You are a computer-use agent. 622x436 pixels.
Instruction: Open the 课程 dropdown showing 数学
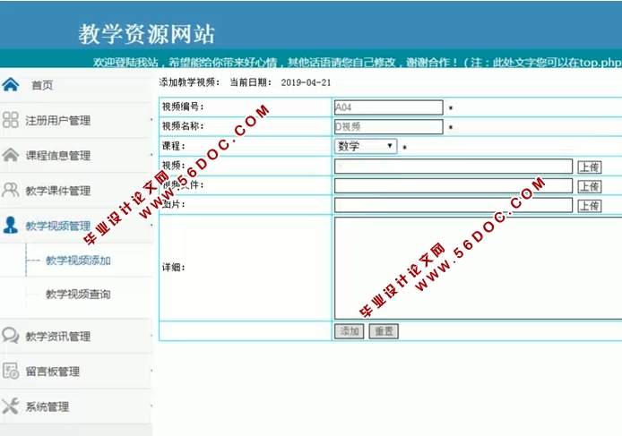pyautogui.click(x=366, y=146)
